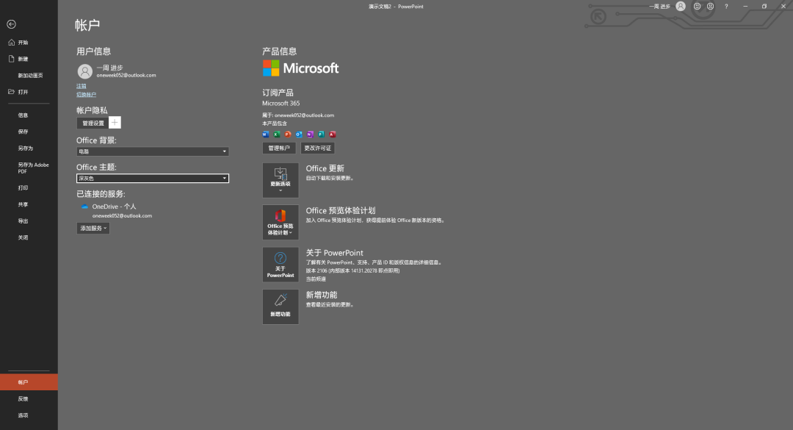Click the OneDrive cloud icon
Screen dimensions: 793x430
[84, 207]
